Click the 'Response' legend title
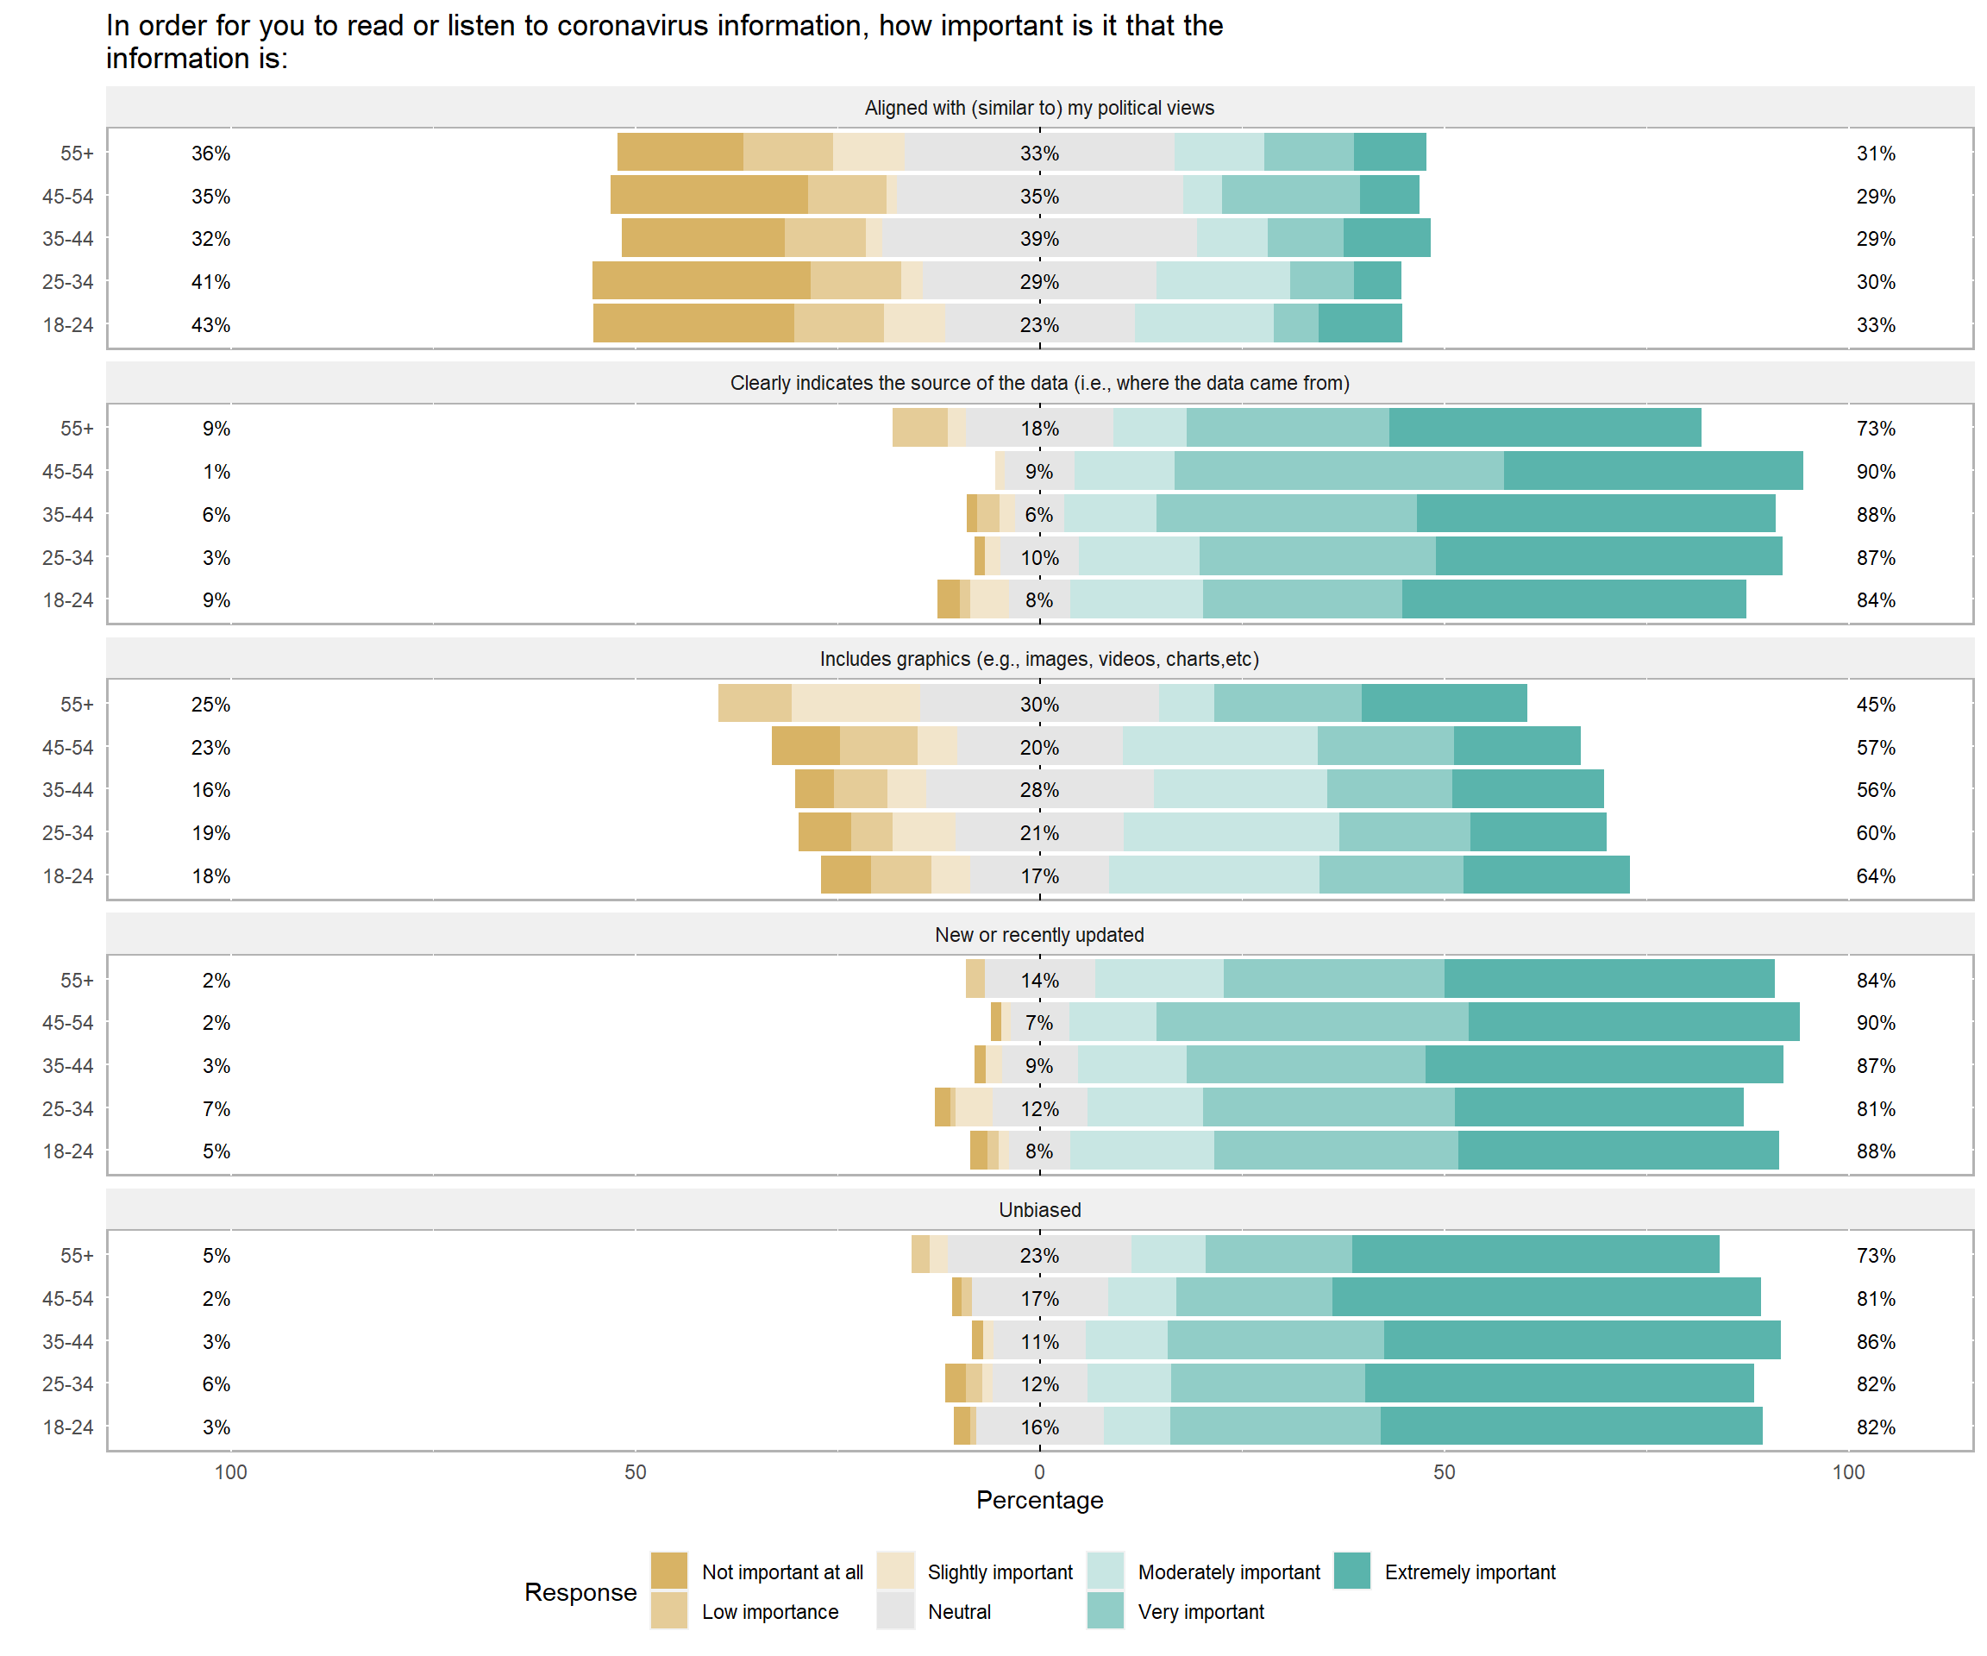The height and width of the screenshot is (1656, 1987). [580, 1591]
